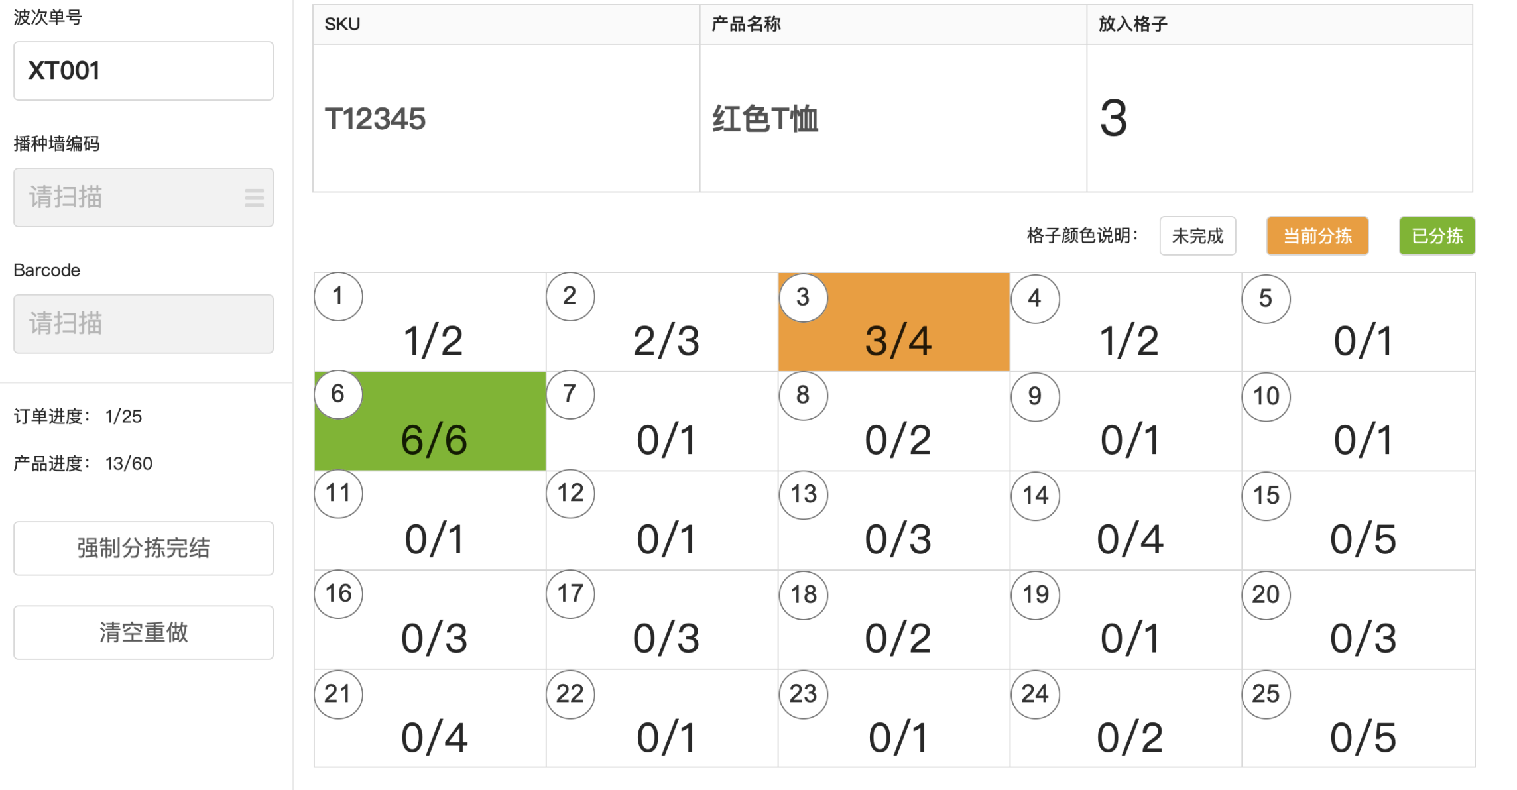Click circled number 3 badge on orange cell
This screenshot has height=790, width=1517.
coord(803,297)
